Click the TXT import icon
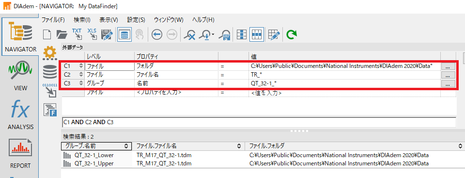 click(x=77, y=34)
